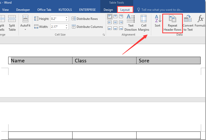Switch to the Layout tab
The height and width of the screenshot is (140, 206).
point(125,10)
